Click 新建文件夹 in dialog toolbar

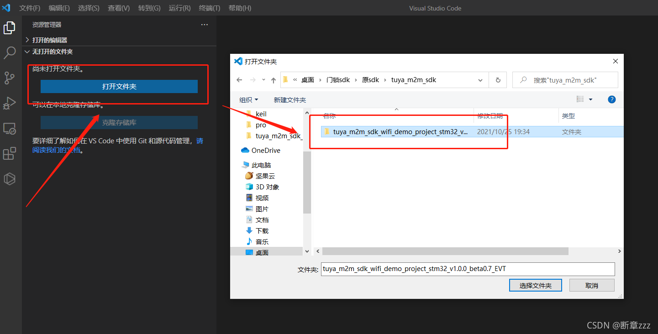point(290,99)
